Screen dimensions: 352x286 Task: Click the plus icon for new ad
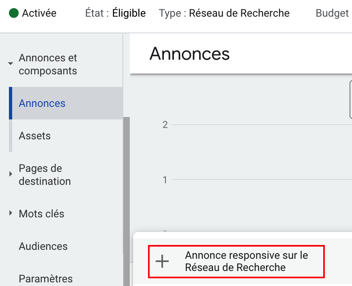click(x=162, y=262)
